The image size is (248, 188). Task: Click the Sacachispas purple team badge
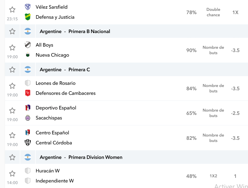[x=28, y=118]
